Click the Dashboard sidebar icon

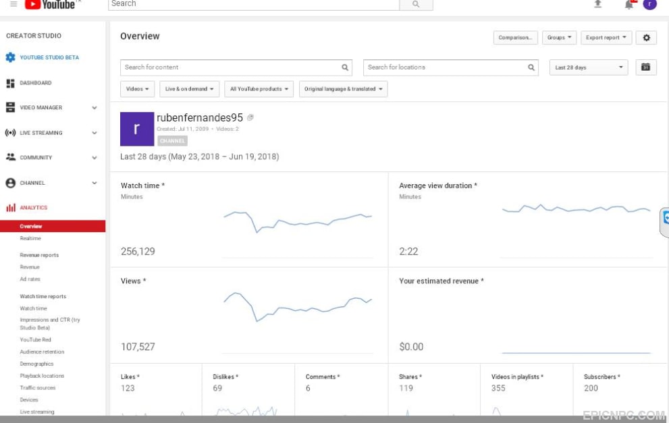click(x=10, y=83)
